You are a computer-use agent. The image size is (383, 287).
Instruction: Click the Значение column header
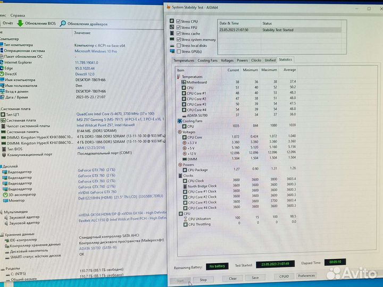[82, 33]
